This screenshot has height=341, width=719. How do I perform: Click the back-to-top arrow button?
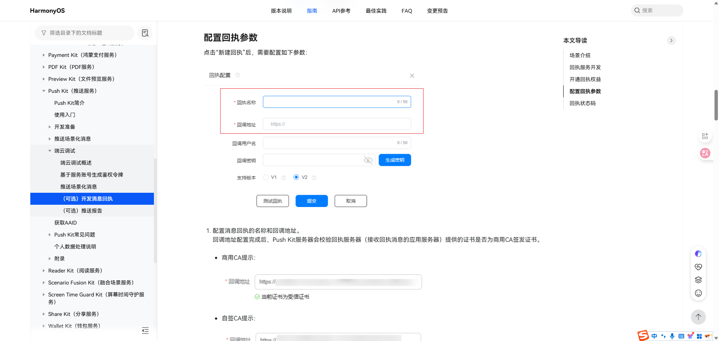pos(698,317)
